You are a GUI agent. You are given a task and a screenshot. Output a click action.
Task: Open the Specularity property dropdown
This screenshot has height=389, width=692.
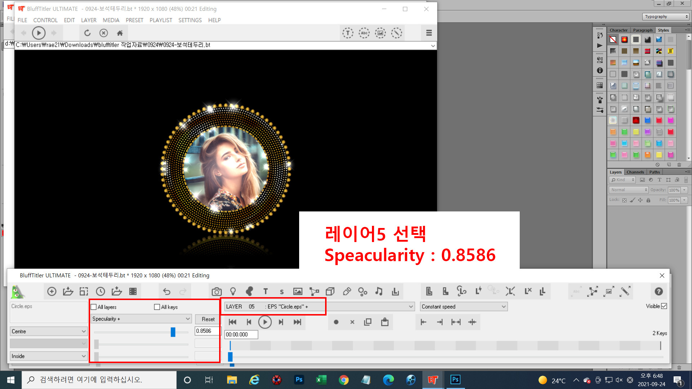pyautogui.click(x=141, y=319)
